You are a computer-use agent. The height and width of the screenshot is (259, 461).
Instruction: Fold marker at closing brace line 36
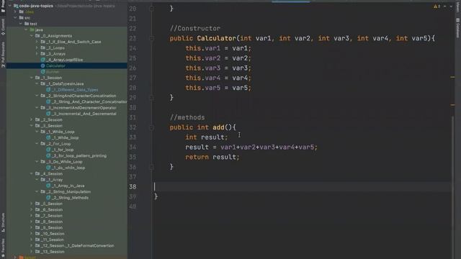152,167
